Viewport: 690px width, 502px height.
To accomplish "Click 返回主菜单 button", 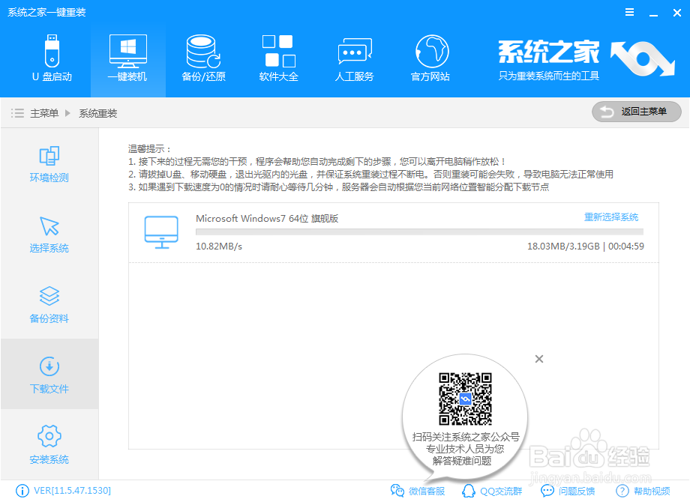I will click(x=636, y=112).
